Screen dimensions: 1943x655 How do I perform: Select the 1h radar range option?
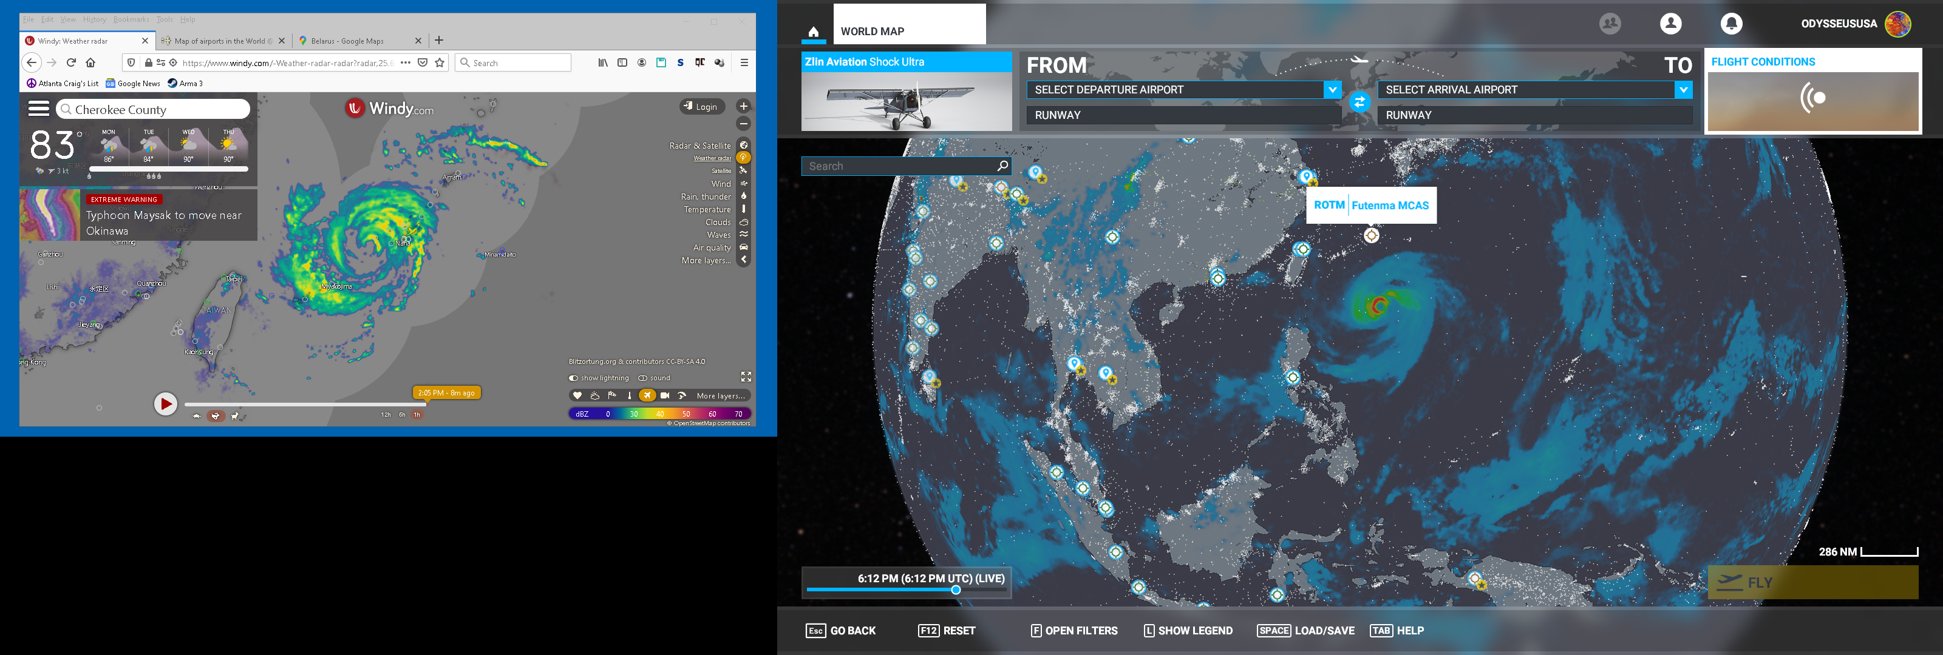point(417,415)
